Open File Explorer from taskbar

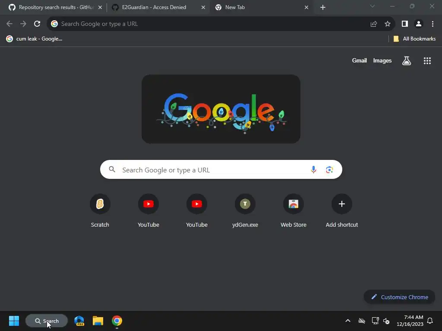[98, 321]
